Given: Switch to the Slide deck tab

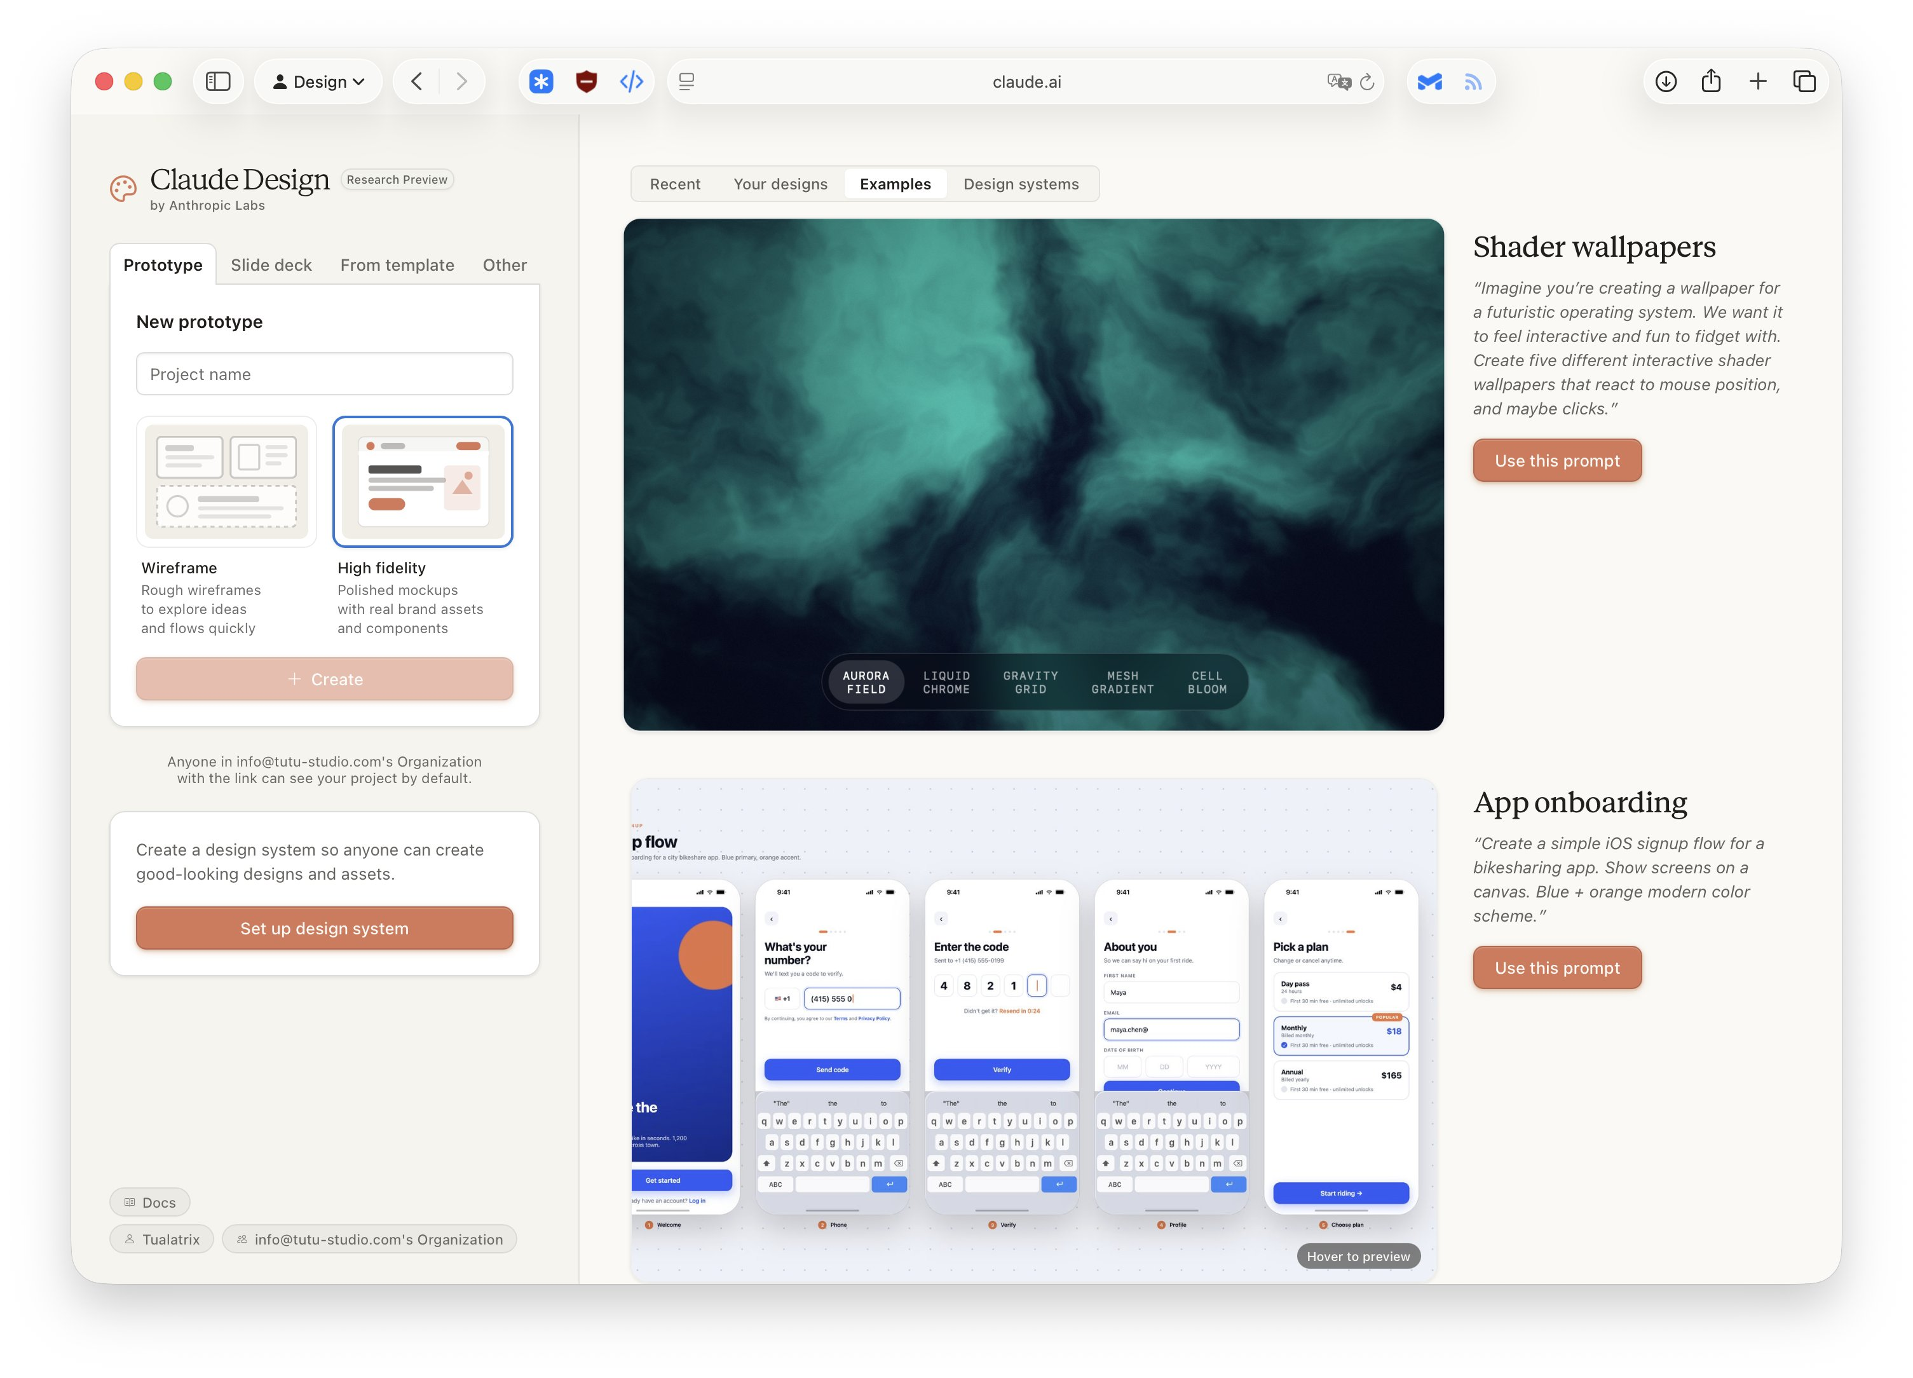Looking at the screenshot, I should pyautogui.click(x=271, y=265).
